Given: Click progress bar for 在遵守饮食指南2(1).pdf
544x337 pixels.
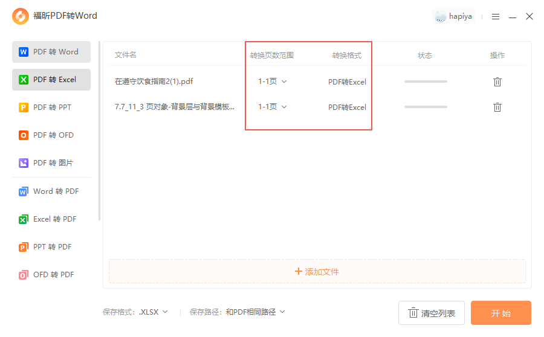Looking at the screenshot, I should coord(426,82).
